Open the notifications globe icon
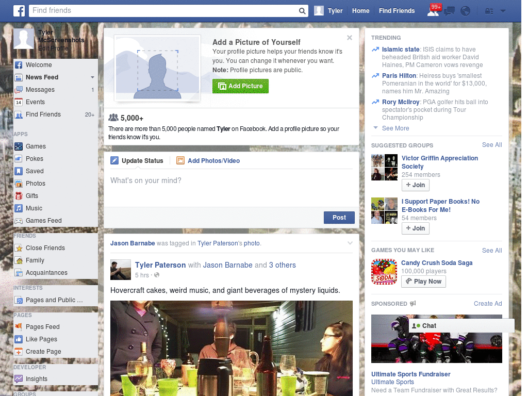The width and height of the screenshot is (528, 396). coord(466,11)
